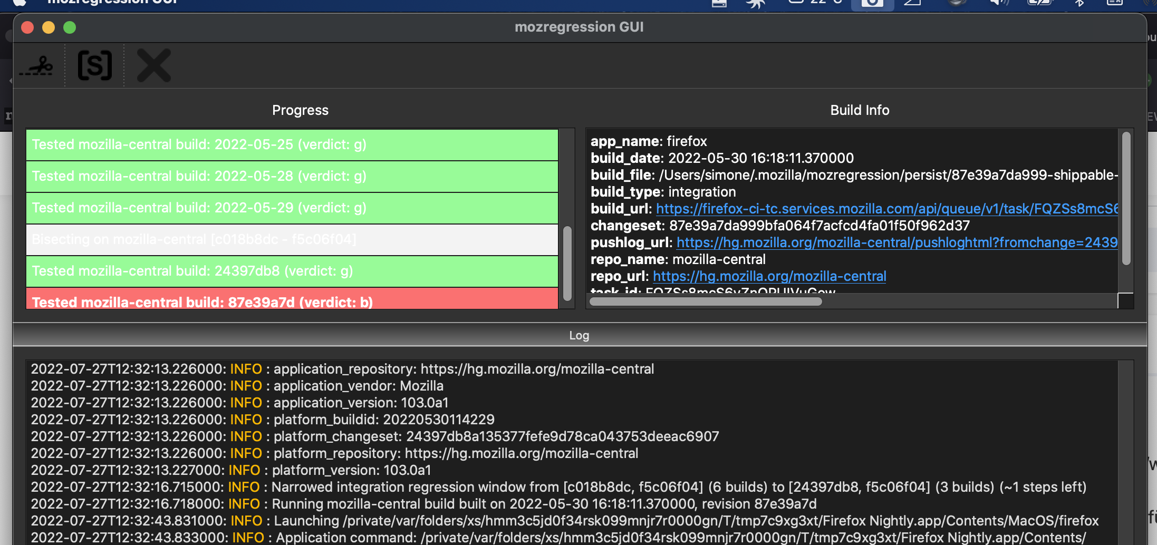Click the yellow minimize window button
This screenshot has height=545, width=1157.
pyautogui.click(x=49, y=27)
